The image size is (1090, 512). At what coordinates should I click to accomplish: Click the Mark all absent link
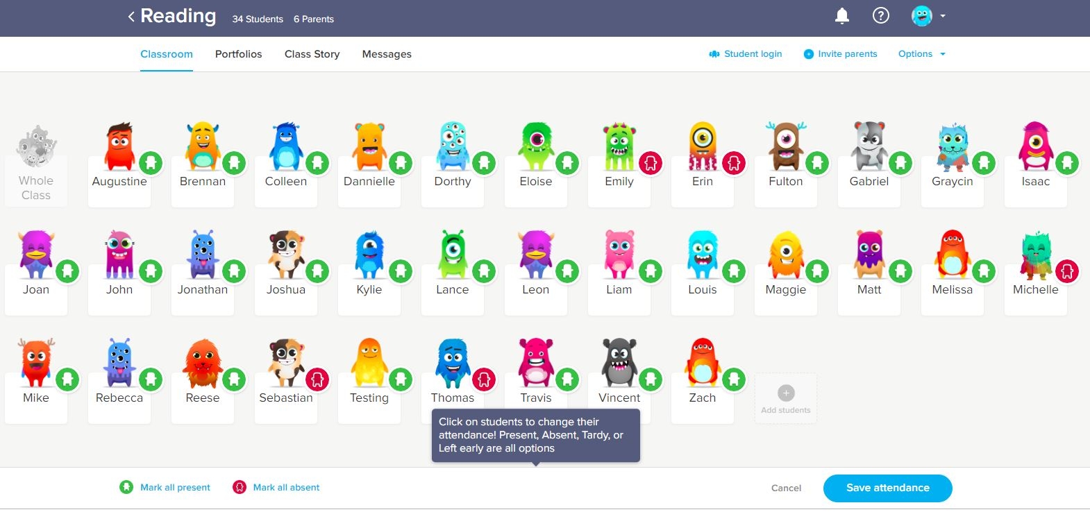tap(286, 488)
